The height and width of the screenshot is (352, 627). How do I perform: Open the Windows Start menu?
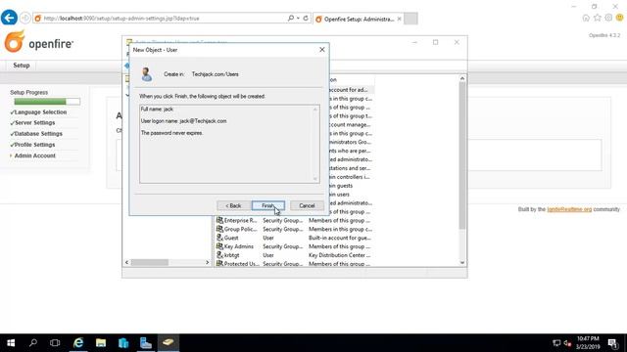click(11, 343)
